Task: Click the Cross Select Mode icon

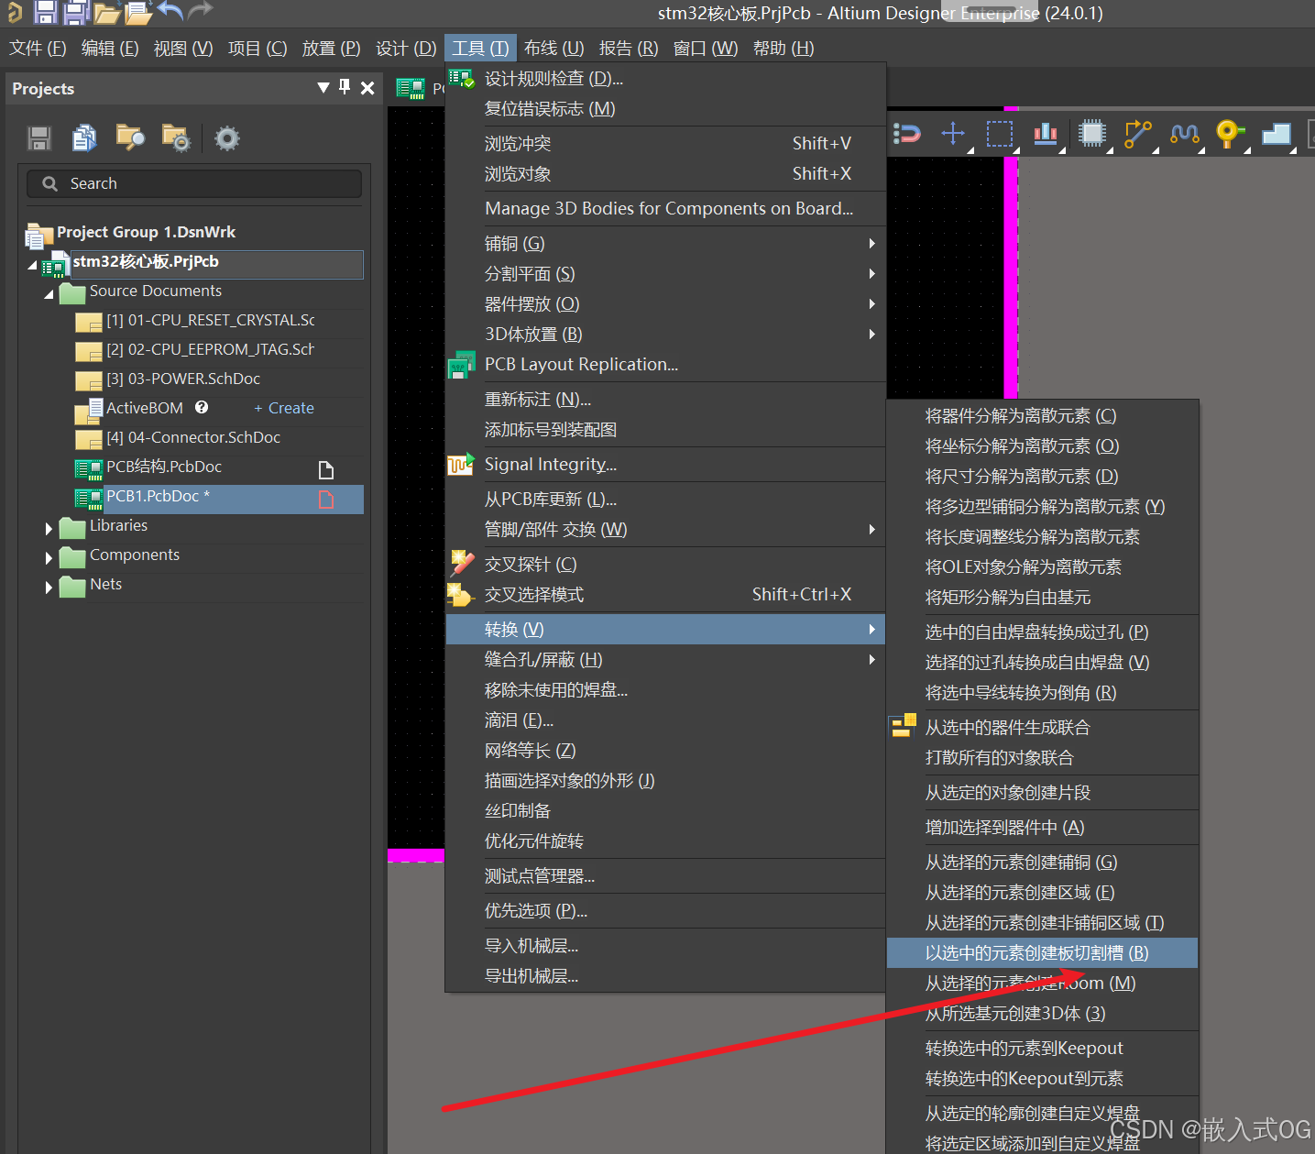Action: point(460,595)
